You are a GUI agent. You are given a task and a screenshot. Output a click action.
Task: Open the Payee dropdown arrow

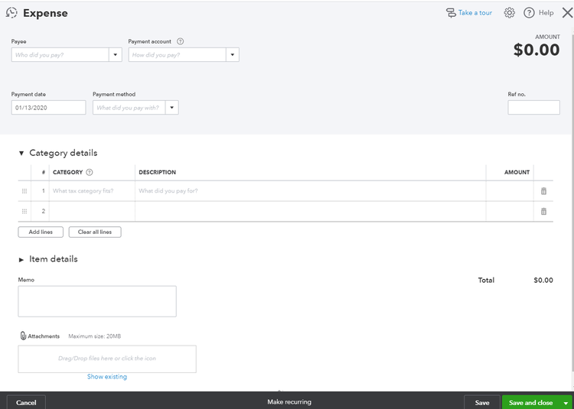coord(116,55)
